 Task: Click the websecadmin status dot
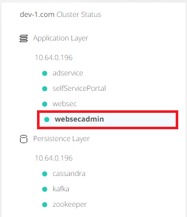click(47, 120)
